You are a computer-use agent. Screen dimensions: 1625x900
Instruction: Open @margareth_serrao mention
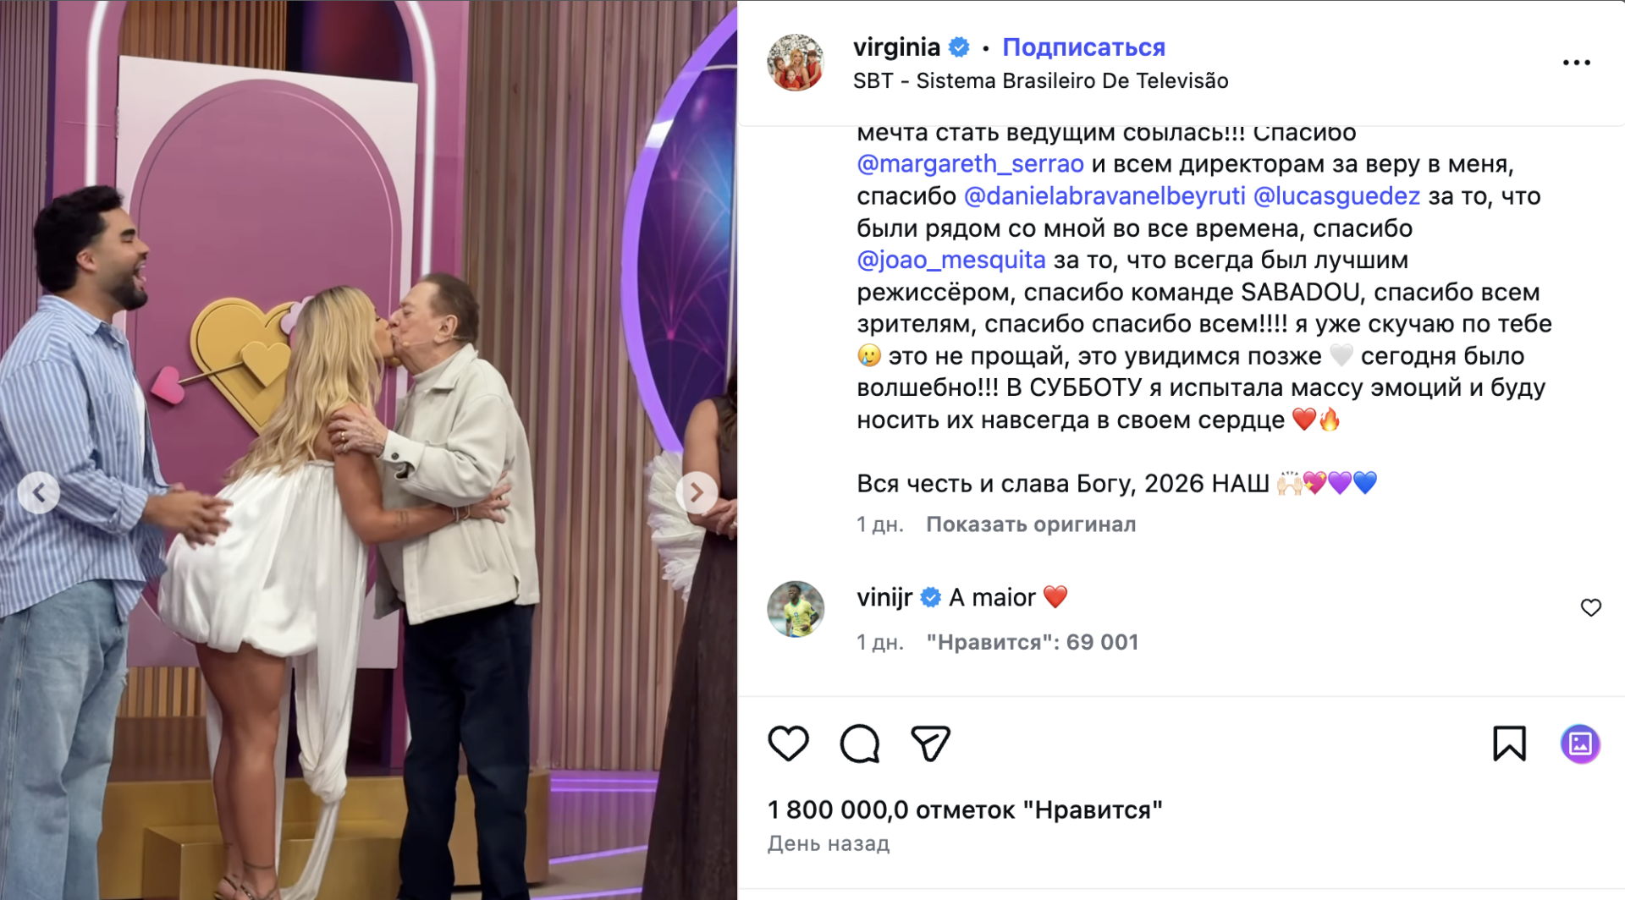(x=970, y=164)
